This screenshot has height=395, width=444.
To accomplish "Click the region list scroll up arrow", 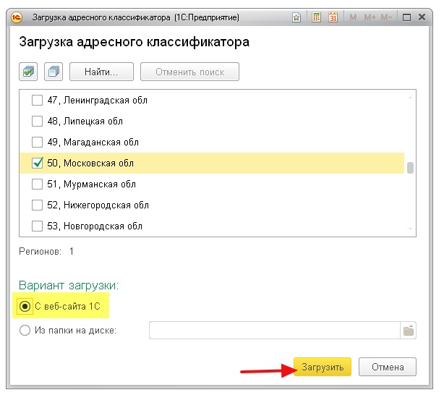I will click(x=410, y=98).
